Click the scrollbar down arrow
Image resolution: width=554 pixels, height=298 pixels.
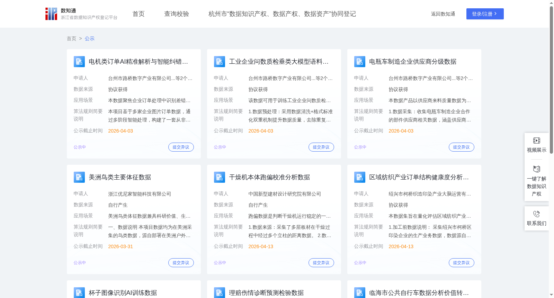(551, 295)
